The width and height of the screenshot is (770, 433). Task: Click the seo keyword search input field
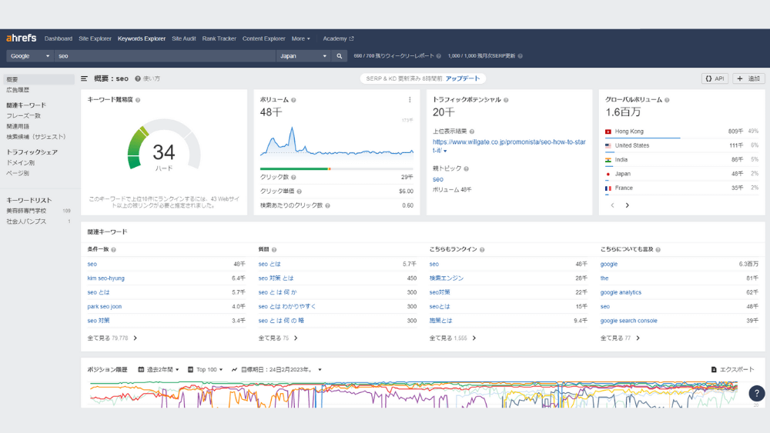pos(165,56)
